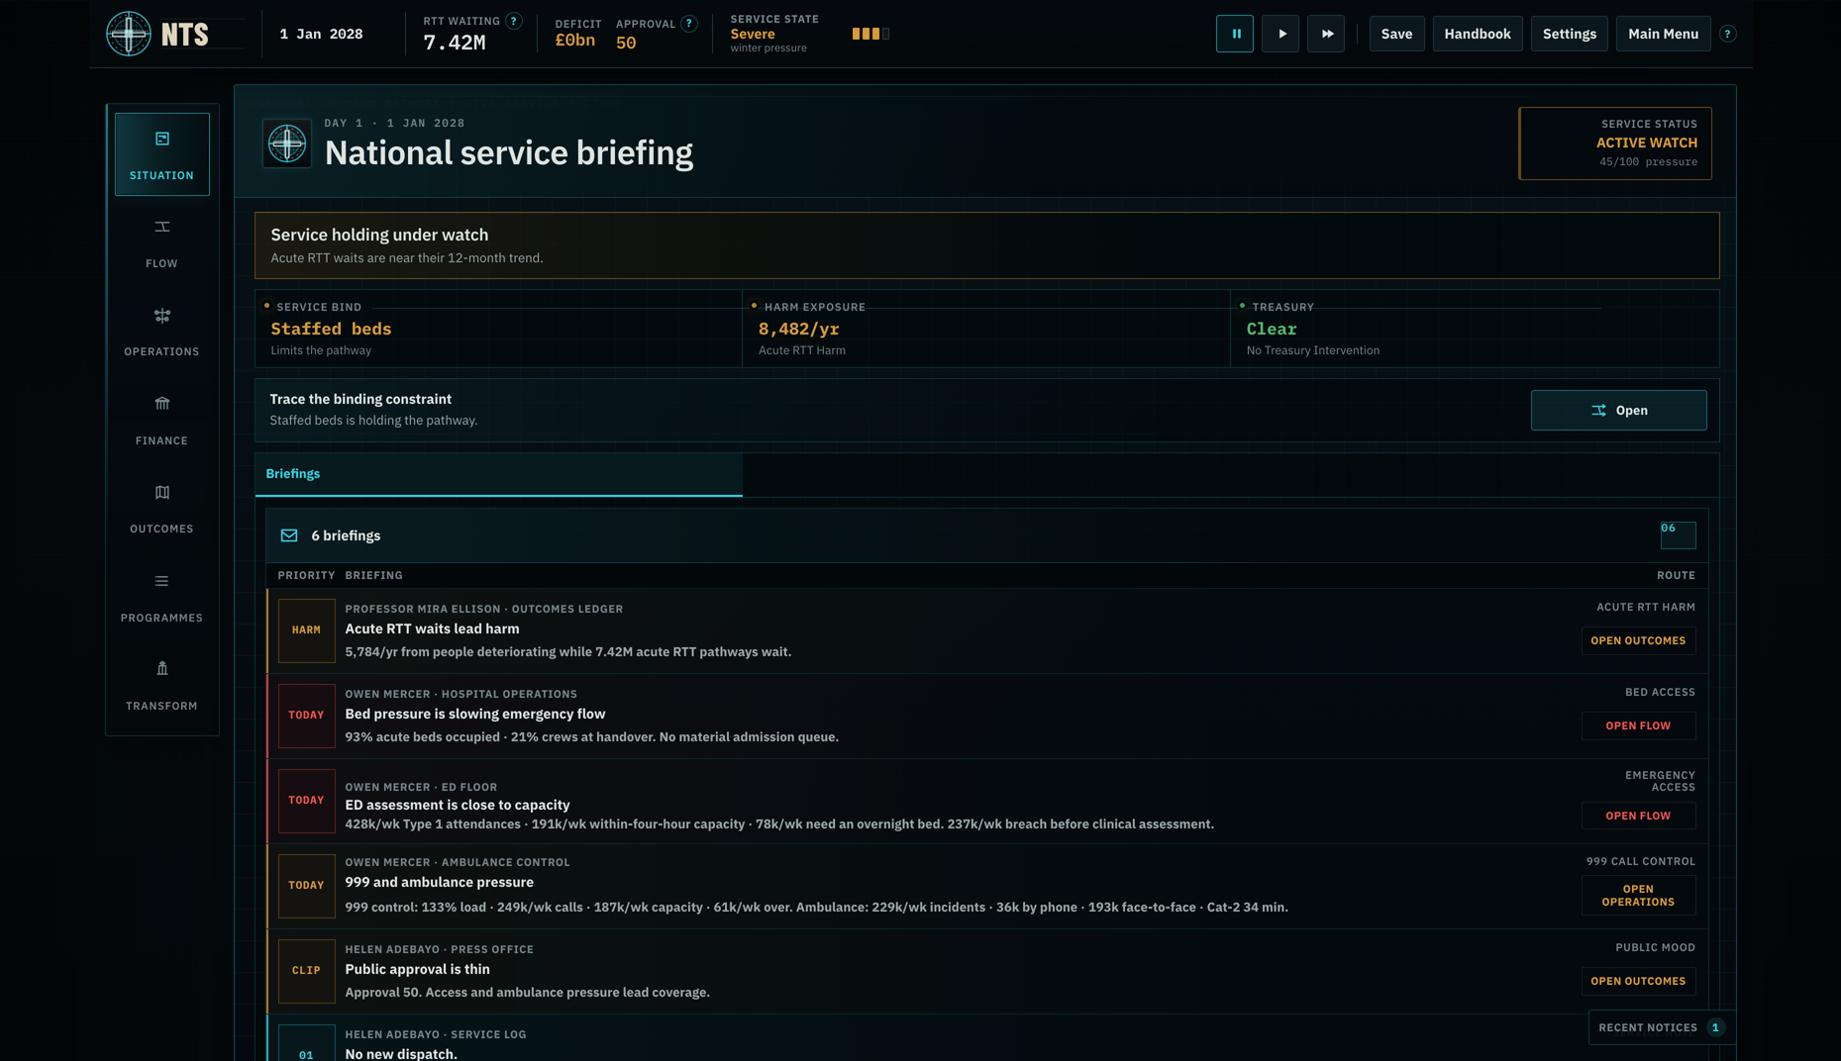Click the HARM priority badge

(306, 630)
